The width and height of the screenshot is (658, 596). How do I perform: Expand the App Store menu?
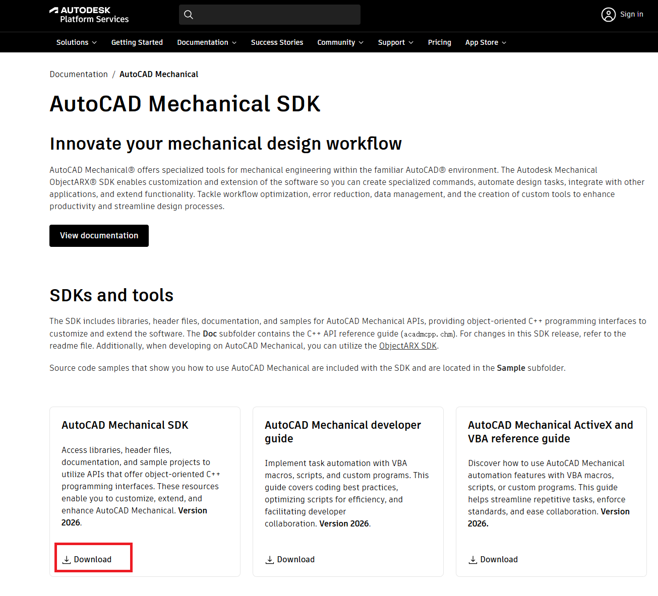[x=485, y=42]
